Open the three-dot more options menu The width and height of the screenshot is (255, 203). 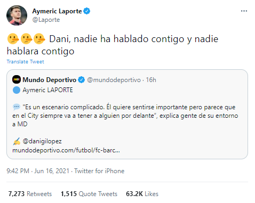point(244,11)
